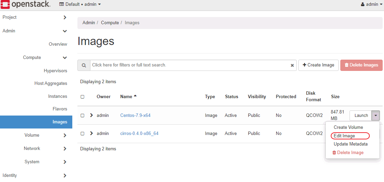Check the Centos-7.9-x64 row checkbox
384x182 pixels.
pos(82,116)
